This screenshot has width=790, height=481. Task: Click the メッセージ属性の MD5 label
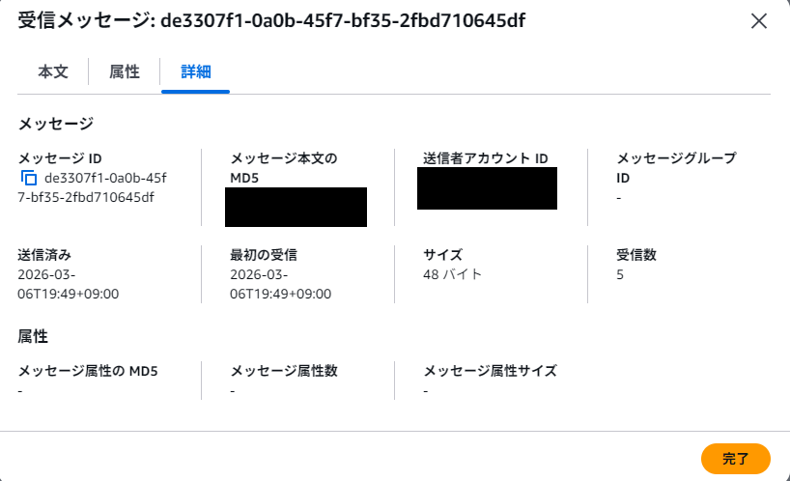[x=88, y=370]
